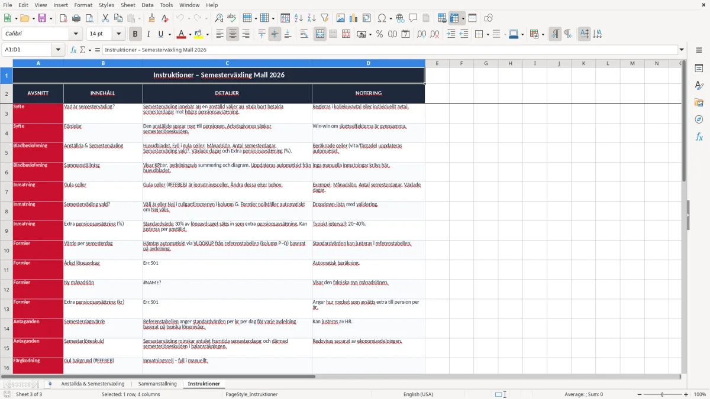Open sidebar Navigator compass icon
Screen dimensions: 710x399
click(x=699, y=120)
